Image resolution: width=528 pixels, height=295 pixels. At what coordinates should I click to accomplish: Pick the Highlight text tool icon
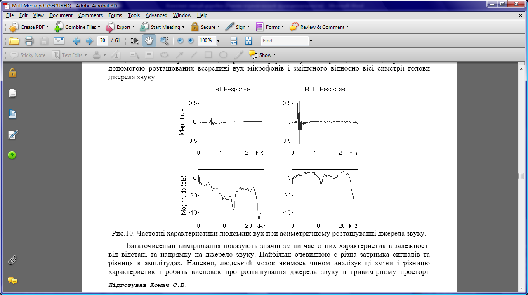coord(116,55)
